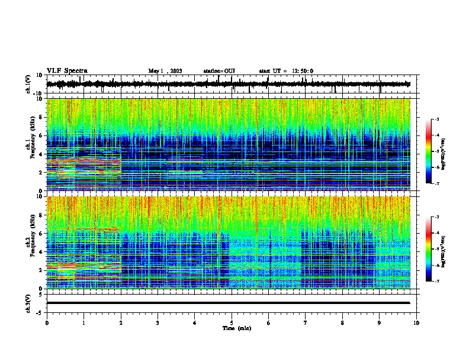Select the "start UT = 12:50:0" header text

[x=286, y=71]
